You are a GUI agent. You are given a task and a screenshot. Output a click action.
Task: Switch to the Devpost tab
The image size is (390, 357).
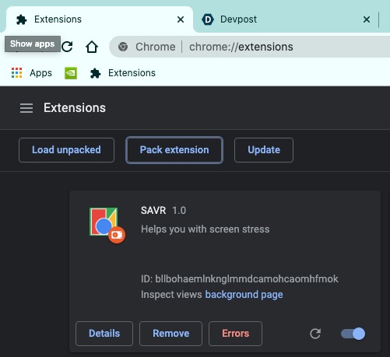tap(286, 19)
